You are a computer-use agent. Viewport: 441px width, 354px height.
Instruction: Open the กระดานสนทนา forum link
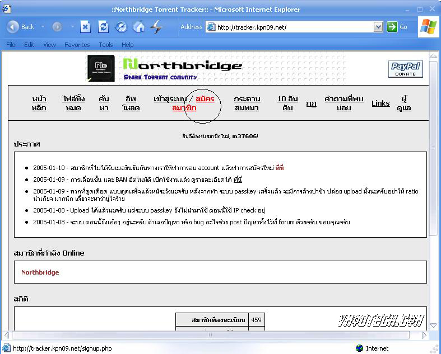[x=247, y=103]
